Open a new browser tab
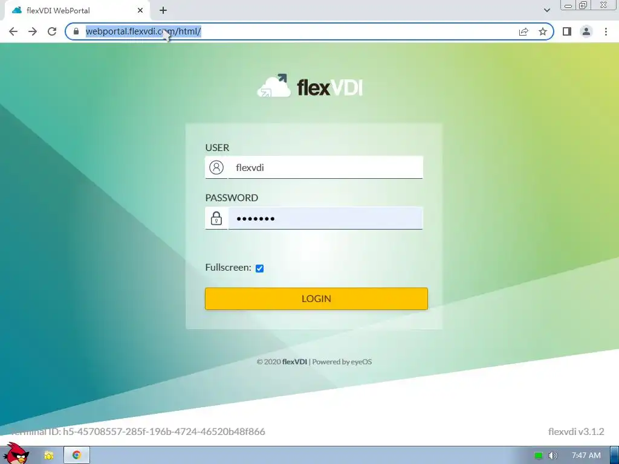 [163, 11]
